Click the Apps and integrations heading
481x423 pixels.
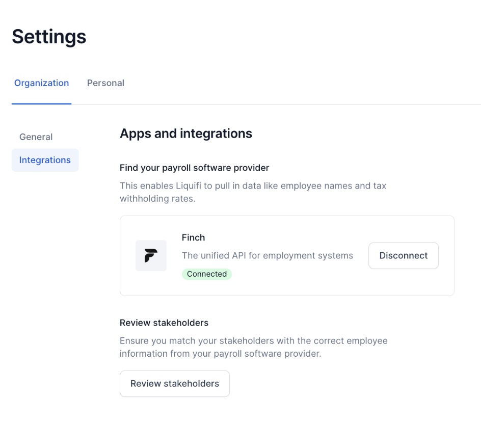(x=186, y=134)
